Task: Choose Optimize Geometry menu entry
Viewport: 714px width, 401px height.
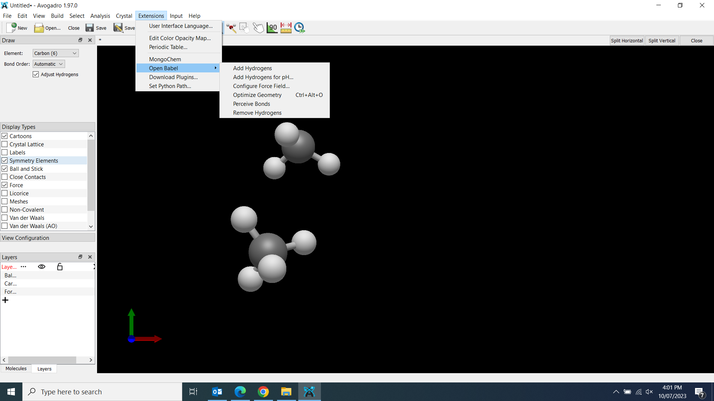Action: 274,95
